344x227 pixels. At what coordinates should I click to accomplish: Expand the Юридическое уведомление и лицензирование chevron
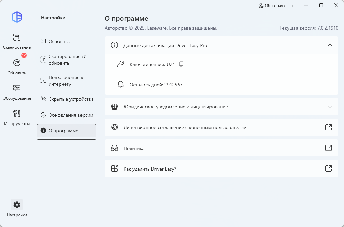[330, 107]
